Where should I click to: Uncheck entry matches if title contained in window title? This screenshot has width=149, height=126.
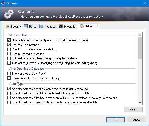pos(9,89)
